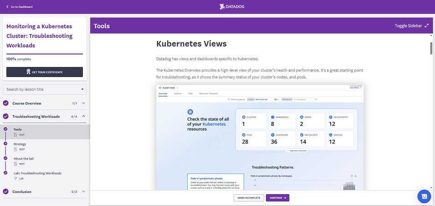Click the Pods in symptomatic phases card

[215, 182]
